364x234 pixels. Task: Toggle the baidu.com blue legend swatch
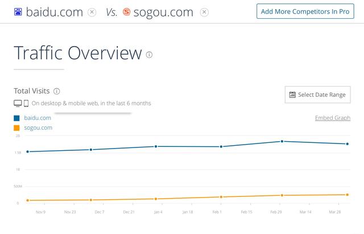16,118
